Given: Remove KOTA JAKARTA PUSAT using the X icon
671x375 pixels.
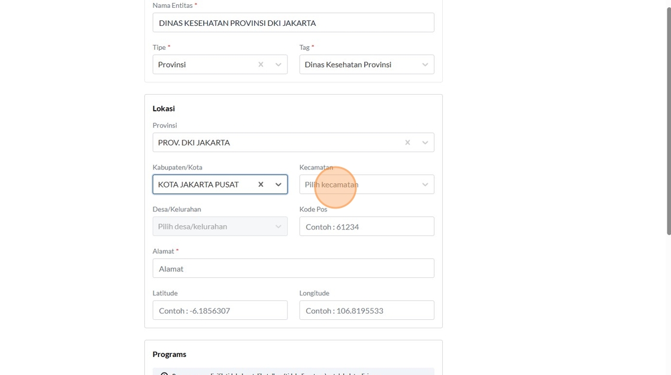Looking at the screenshot, I should tap(261, 185).
